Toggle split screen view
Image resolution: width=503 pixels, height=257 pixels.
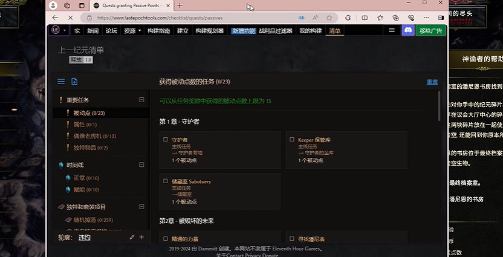pyautogui.click(x=365, y=18)
